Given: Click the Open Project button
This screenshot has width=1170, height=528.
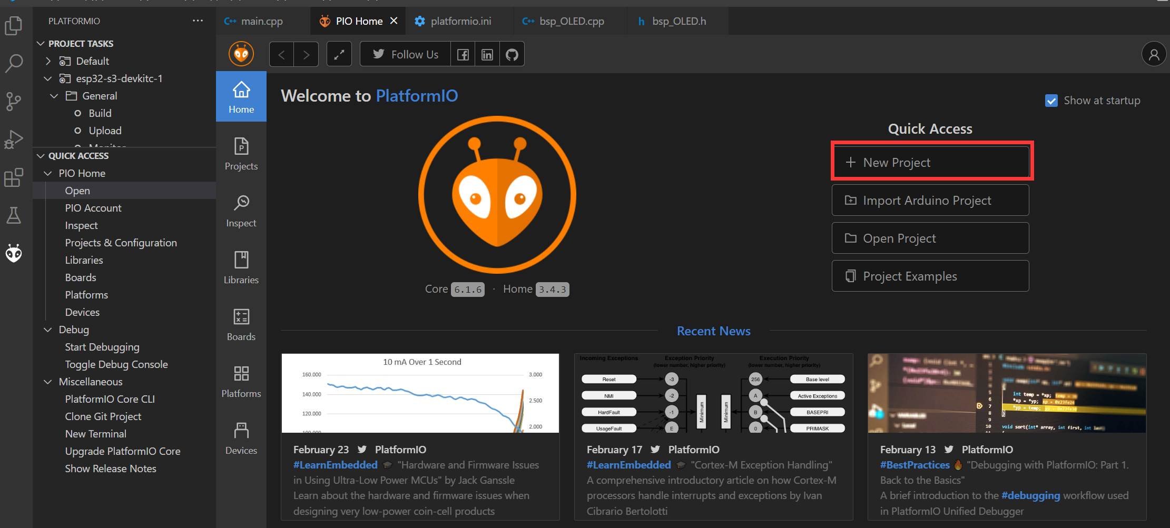Looking at the screenshot, I should 930,238.
